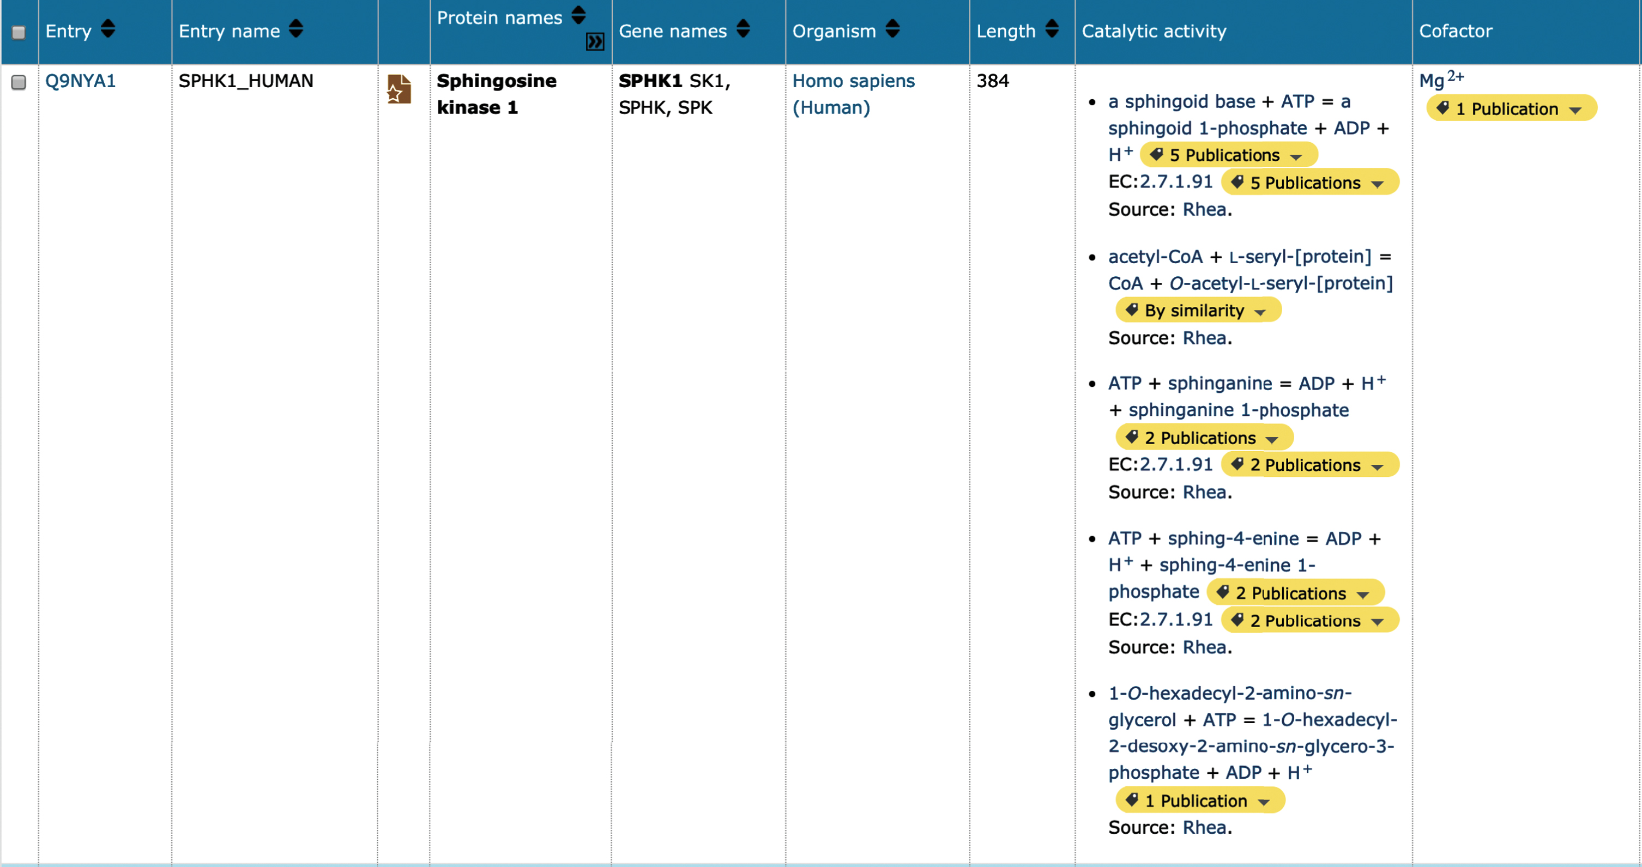Toggle the select-all checkbox in header
This screenshot has height=867, width=1642.
click(x=19, y=32)
